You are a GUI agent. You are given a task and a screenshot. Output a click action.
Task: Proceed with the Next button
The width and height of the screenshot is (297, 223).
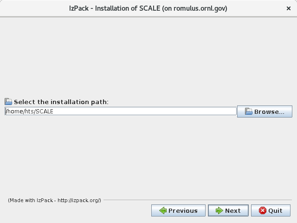[228, 210]
